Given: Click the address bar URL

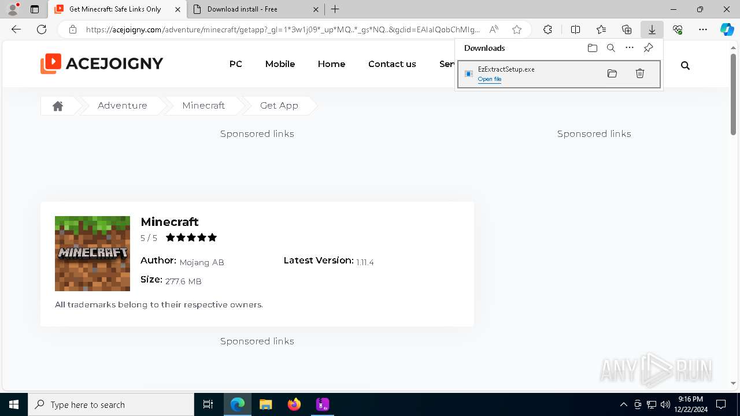Looking at the screenshot, I should 283,29.
